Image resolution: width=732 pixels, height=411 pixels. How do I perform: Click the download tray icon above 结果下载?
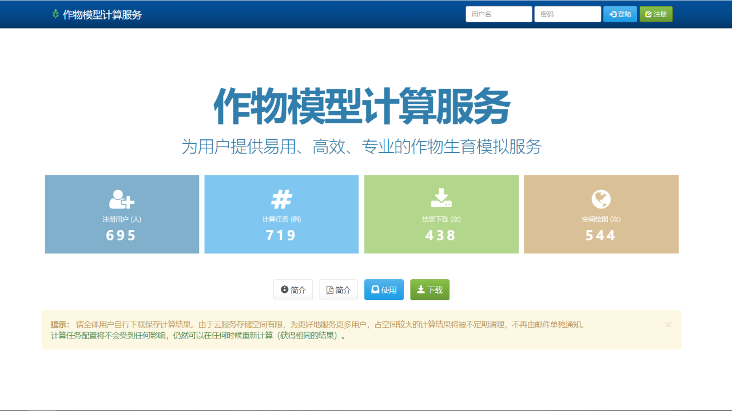coord(441,199)
